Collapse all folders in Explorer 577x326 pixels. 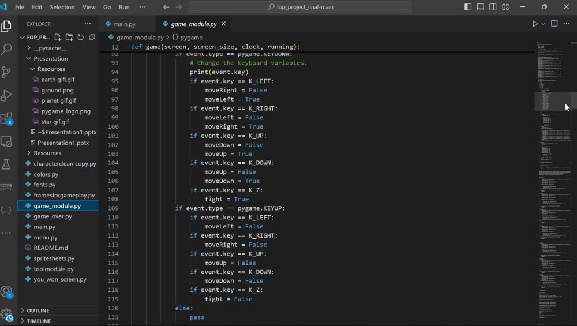[x=92, y=37]
